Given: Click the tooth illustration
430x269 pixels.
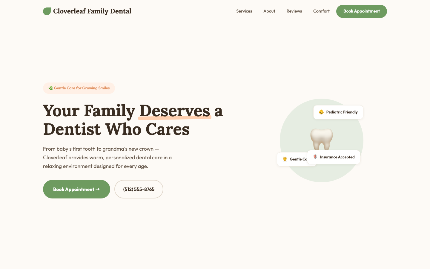Looking at the screenshot, I should (x=322, y=139).
